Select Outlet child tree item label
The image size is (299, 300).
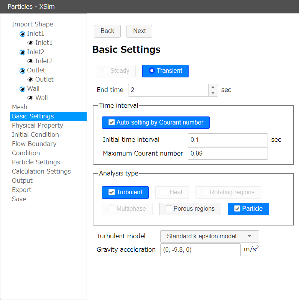tap(44, 79)
